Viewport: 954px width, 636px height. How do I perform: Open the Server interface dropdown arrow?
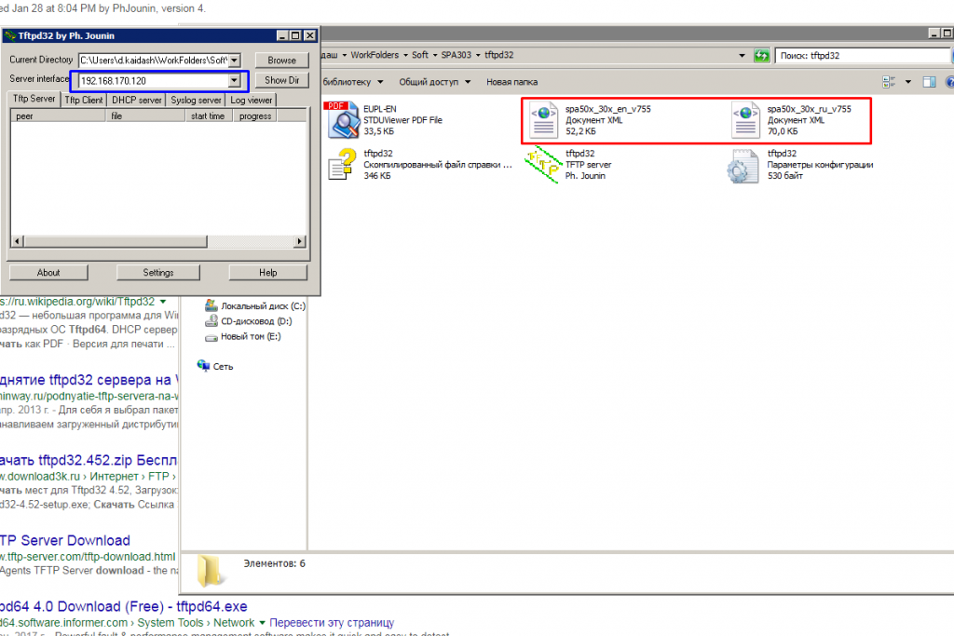pos(234,80)
